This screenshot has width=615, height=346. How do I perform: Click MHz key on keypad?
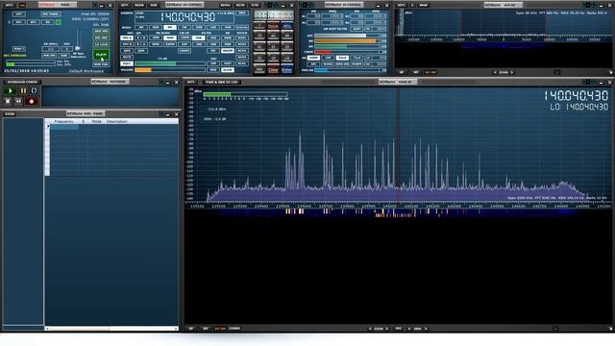(287, 26)
